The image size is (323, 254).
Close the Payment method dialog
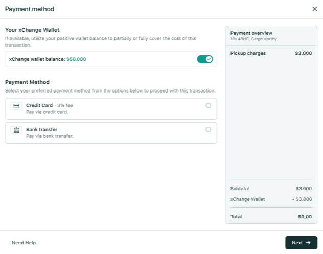tap(314, 9)
